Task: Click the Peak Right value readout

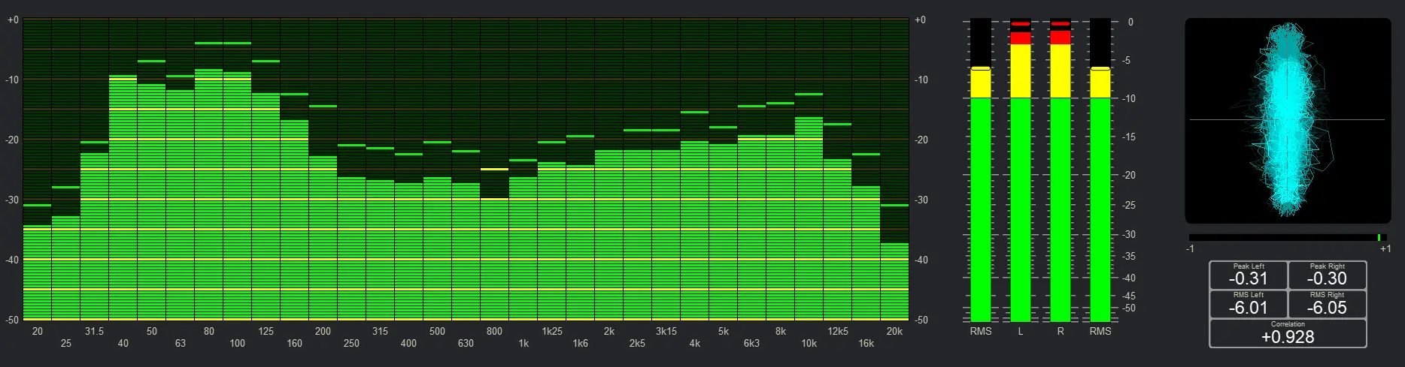Action: (1327, 275)
